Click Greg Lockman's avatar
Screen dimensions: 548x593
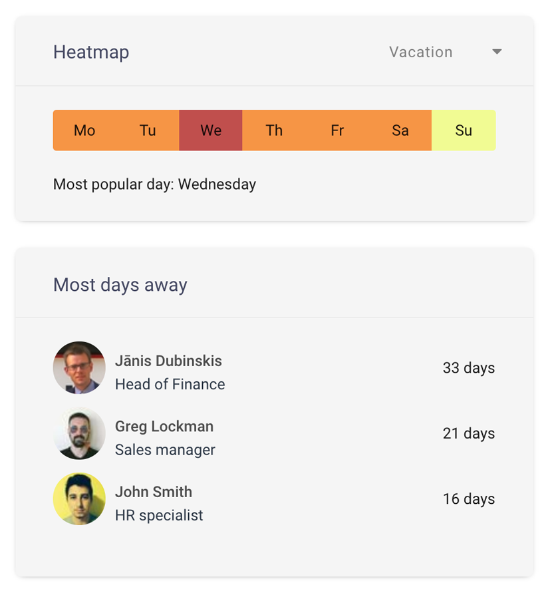point(79,433)
